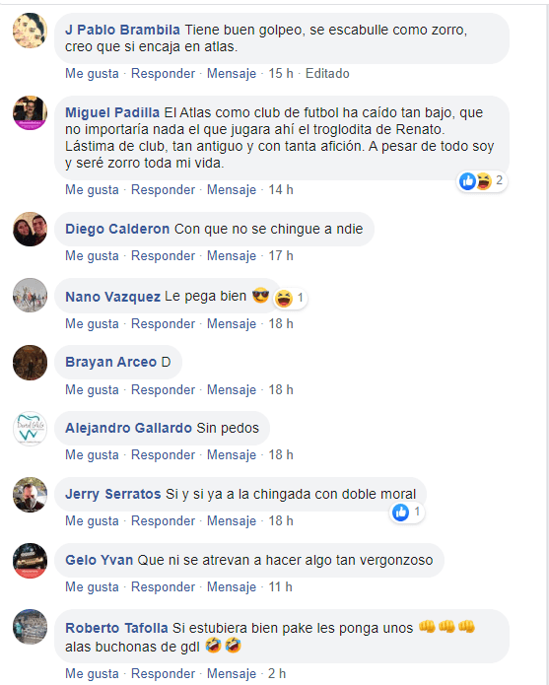The width and height of the screenshot is (549, 685).
Task: Open J Pablo Brambila's profile picture
Action: (x=30, y=31)
